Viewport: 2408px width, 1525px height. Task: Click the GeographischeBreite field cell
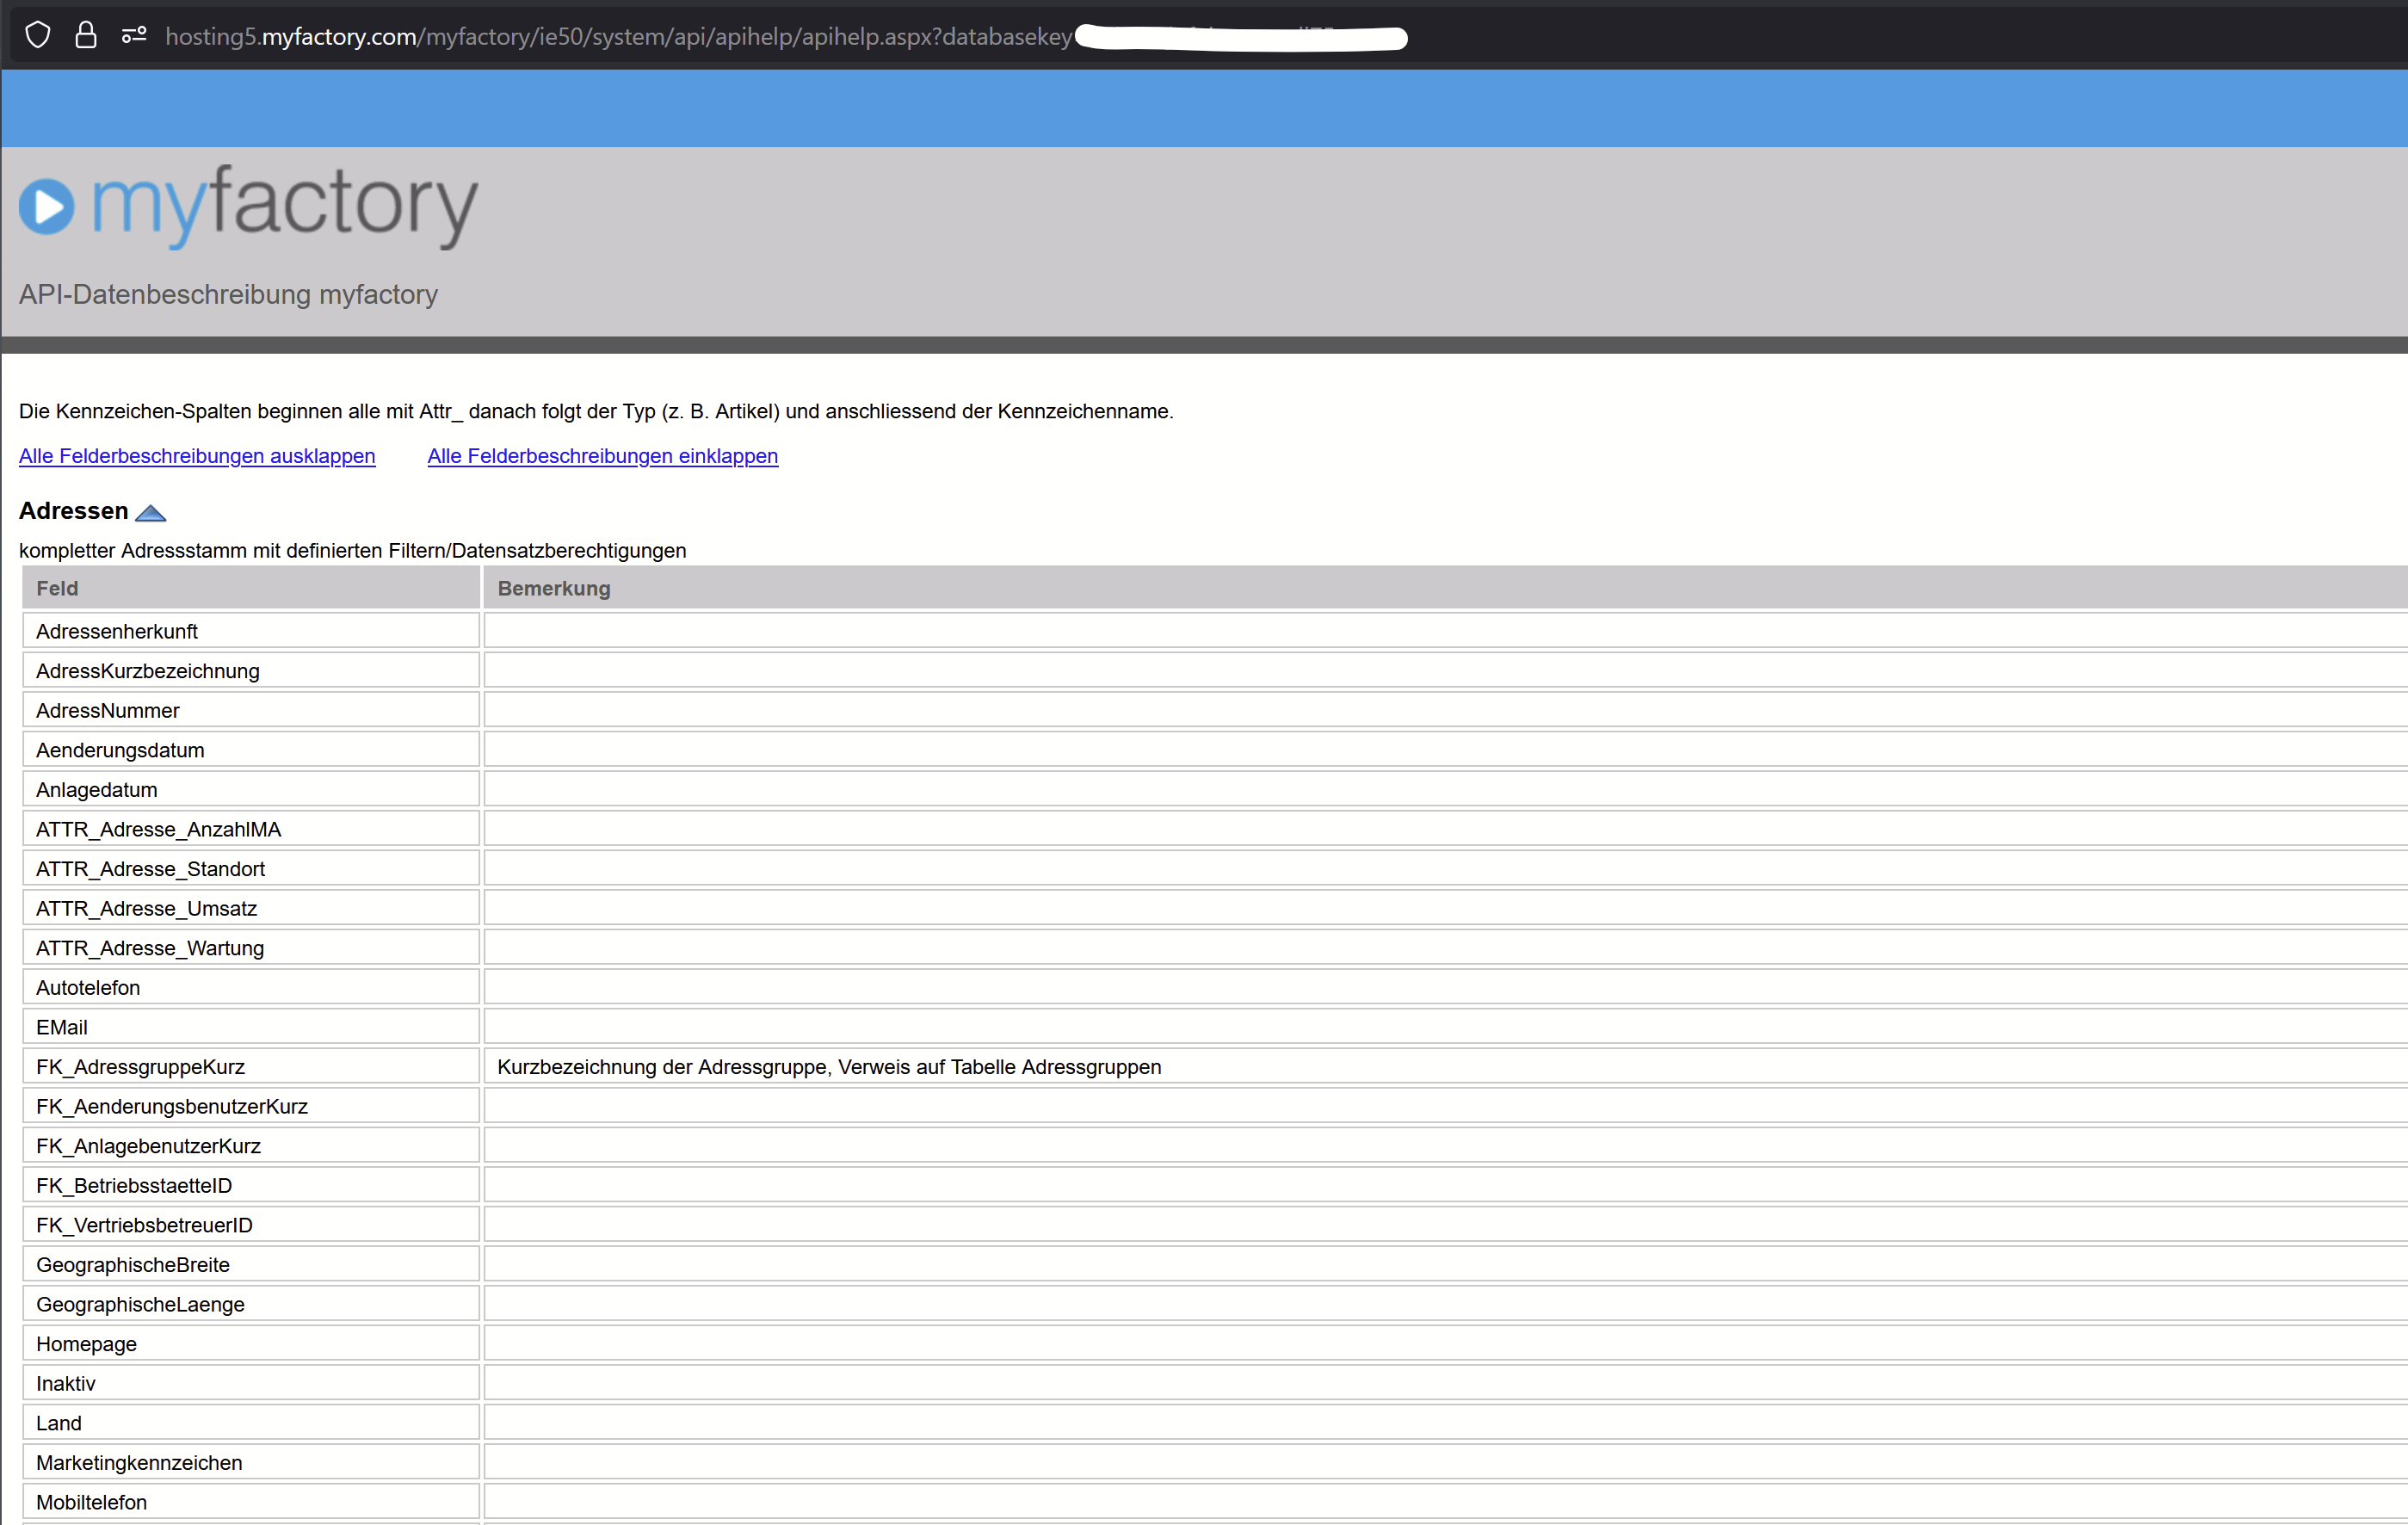(x=133, y=1264)
